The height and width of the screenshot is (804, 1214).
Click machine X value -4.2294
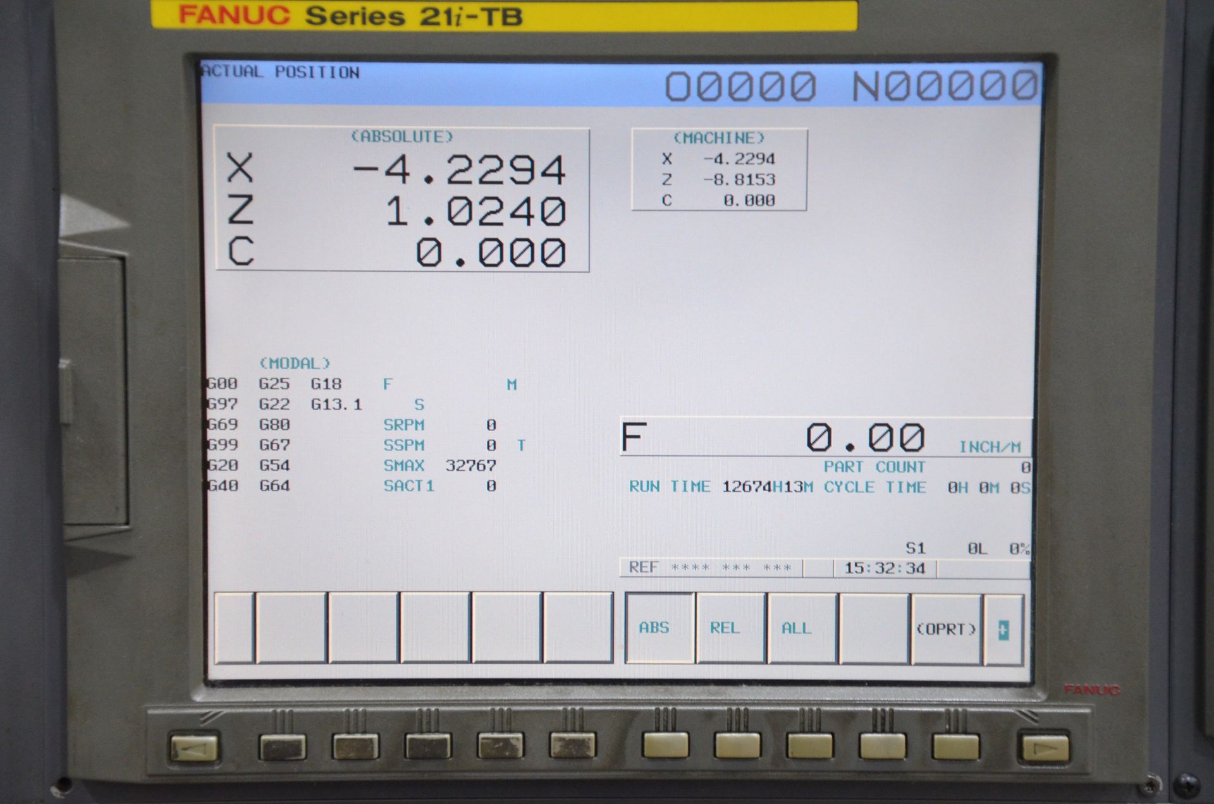pyautogui.click(x=739, y=159)
